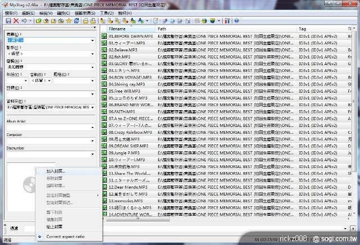Expand the dropdown showing < 保留 > below title
Screen dimensions: 360x245
click(x=92, y=54)
